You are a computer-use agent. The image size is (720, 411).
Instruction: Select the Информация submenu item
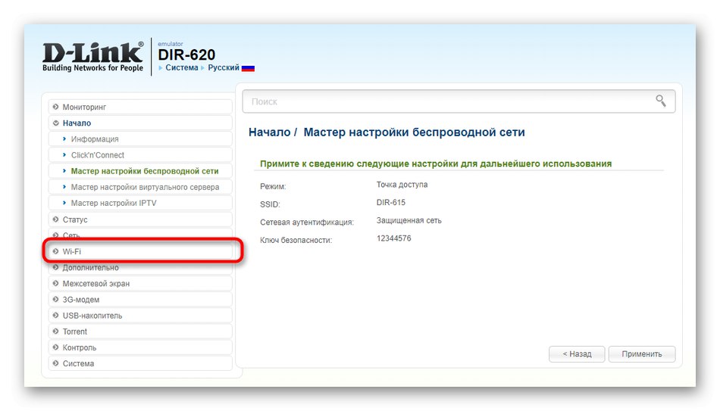tap(140, 139)
